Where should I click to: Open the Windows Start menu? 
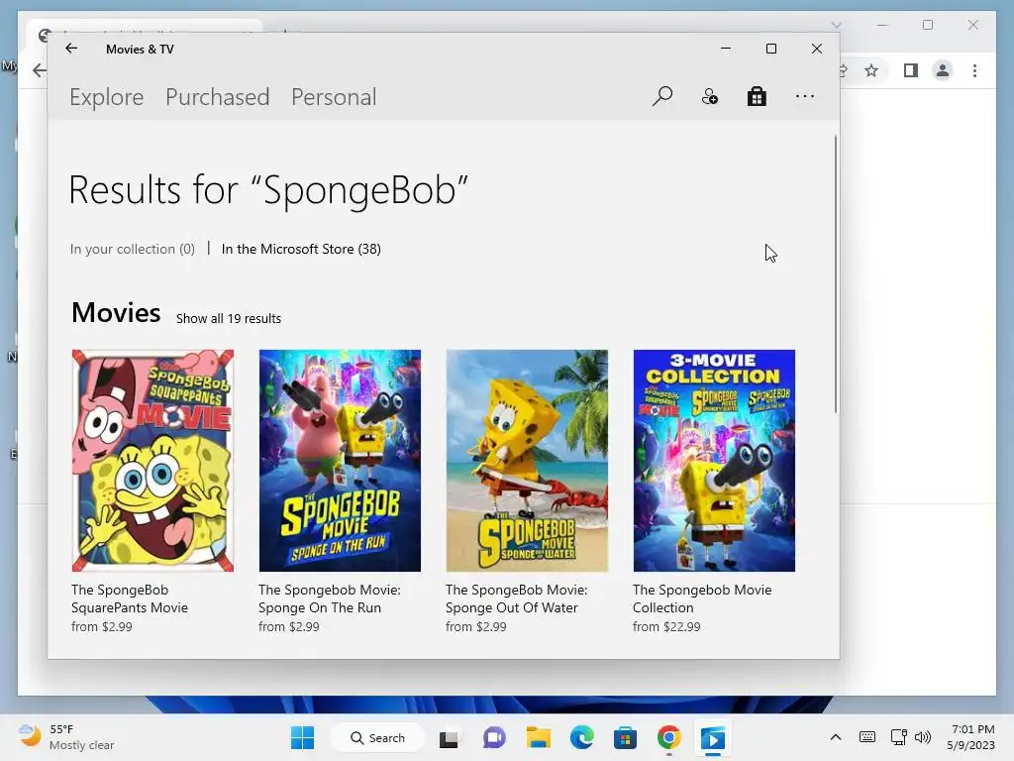[303, 737]
